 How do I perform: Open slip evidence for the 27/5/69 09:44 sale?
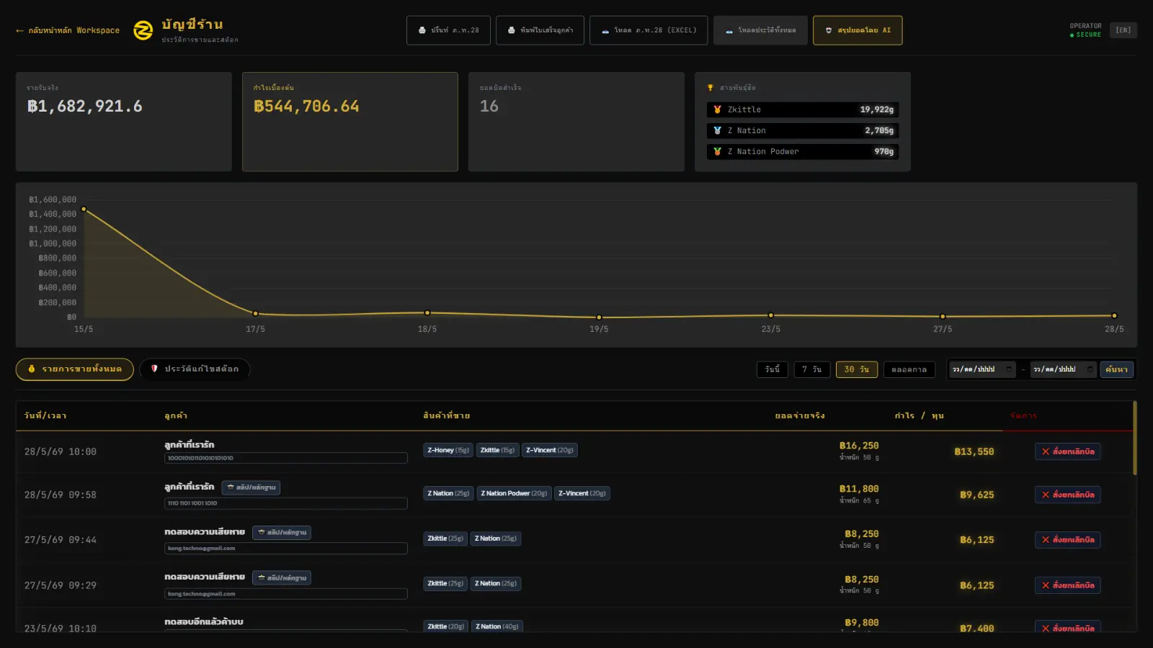282,533
